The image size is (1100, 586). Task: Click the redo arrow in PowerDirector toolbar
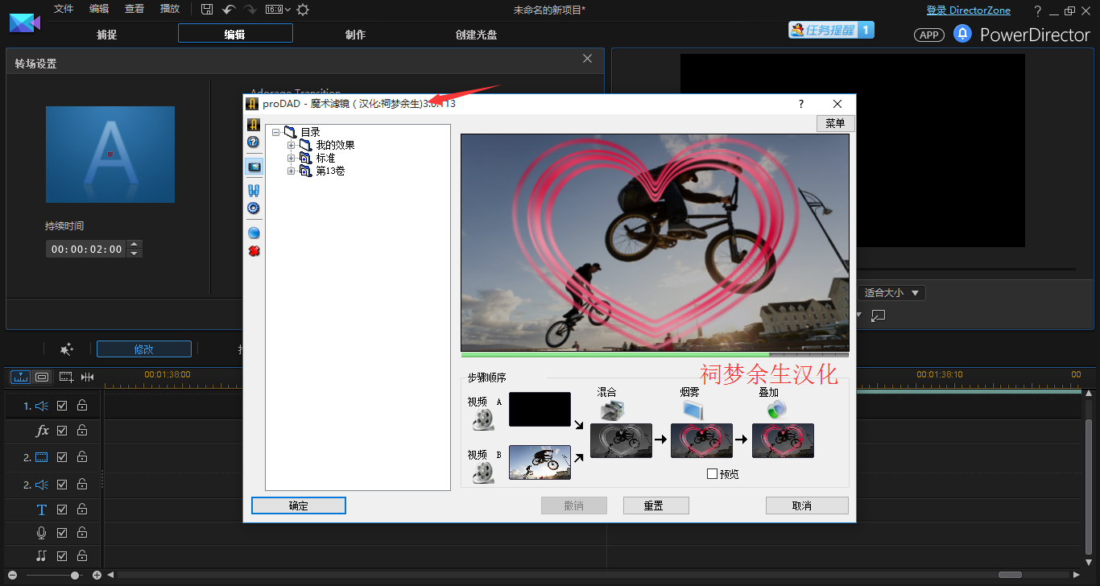point(250,10)
